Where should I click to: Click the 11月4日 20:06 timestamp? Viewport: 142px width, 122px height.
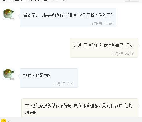click(101, 24)
